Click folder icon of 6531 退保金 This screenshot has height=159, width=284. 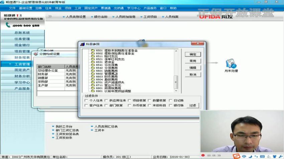[93, 62]
